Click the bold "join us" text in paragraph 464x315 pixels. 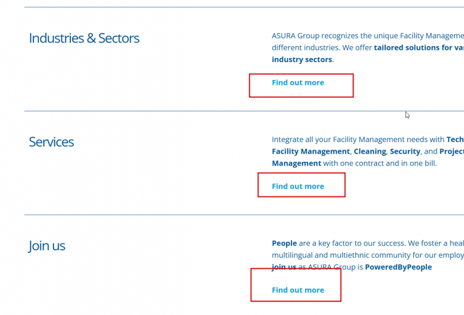click(x=284, y=267)
